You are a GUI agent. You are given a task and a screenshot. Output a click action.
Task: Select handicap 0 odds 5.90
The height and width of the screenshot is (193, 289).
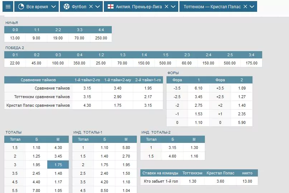click(x=242, y=122)
